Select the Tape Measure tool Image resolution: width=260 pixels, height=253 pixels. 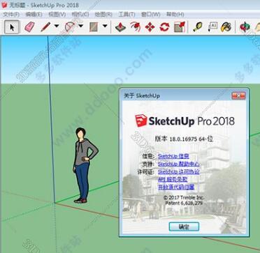(198, 27)
